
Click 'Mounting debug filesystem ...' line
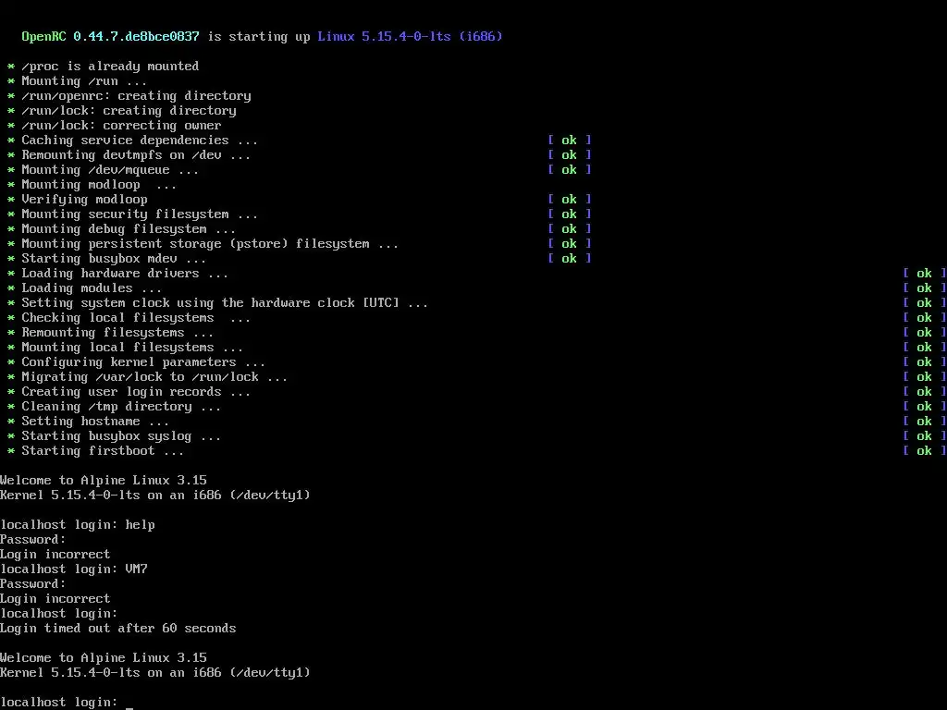129,229
